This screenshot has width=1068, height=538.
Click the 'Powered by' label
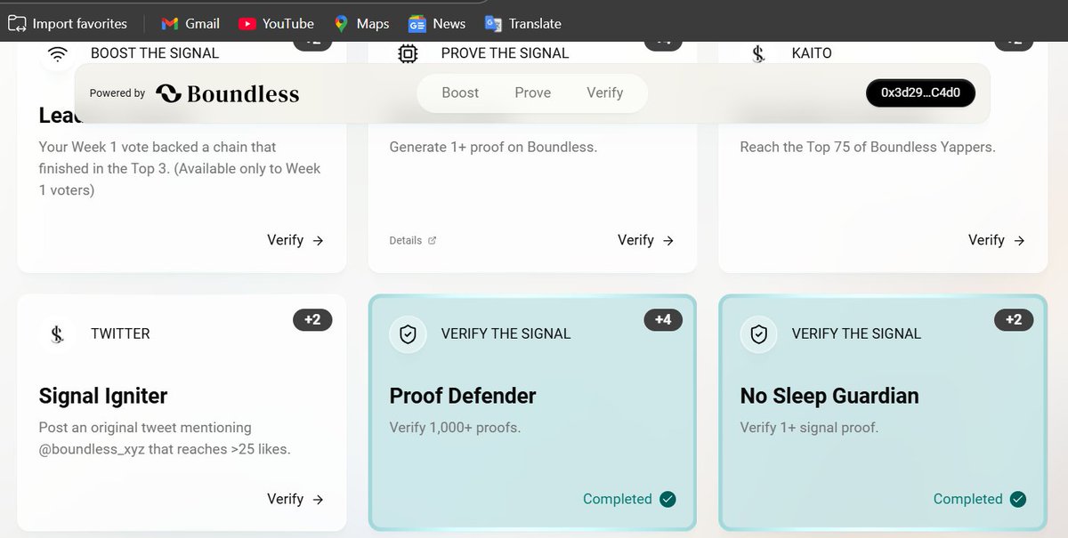pyautogui.click(x=117, y=93)
